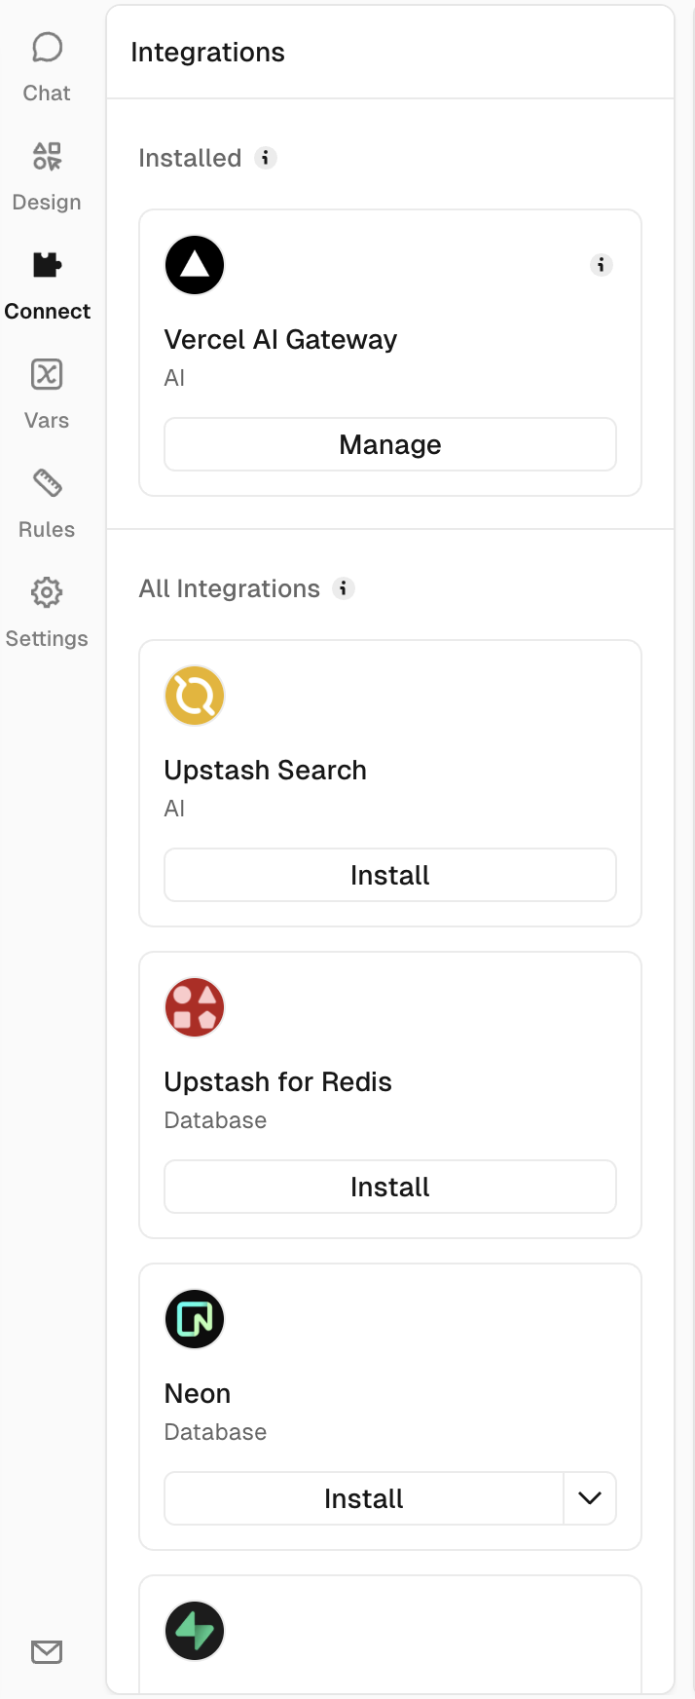This screenshot has width=695, height=1699.
Task: Click the Upstash for Redis logo
Action: point(195,1007)
